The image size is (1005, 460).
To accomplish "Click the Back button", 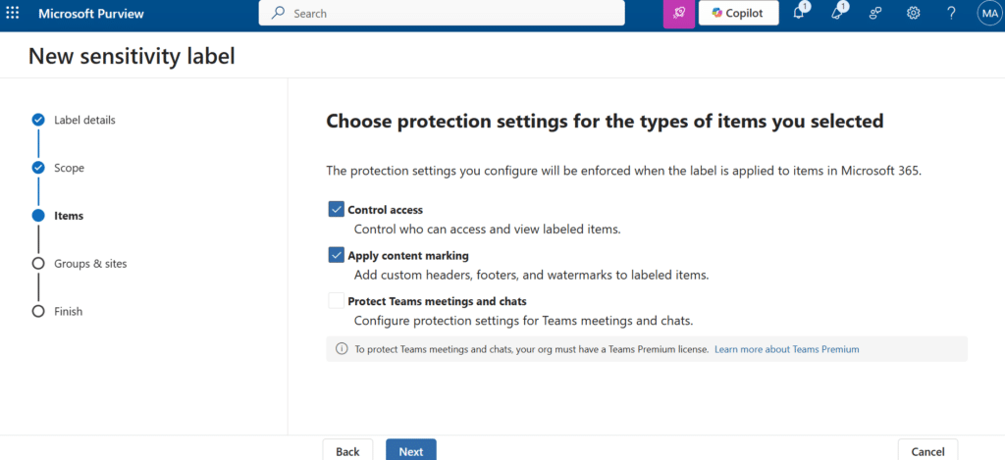I will (347, 450).
